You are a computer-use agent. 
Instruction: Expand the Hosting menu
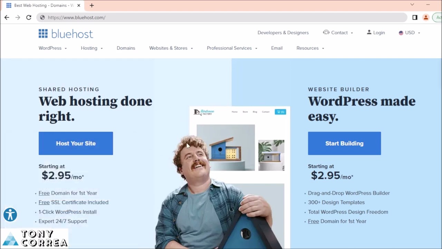[92, 48]
